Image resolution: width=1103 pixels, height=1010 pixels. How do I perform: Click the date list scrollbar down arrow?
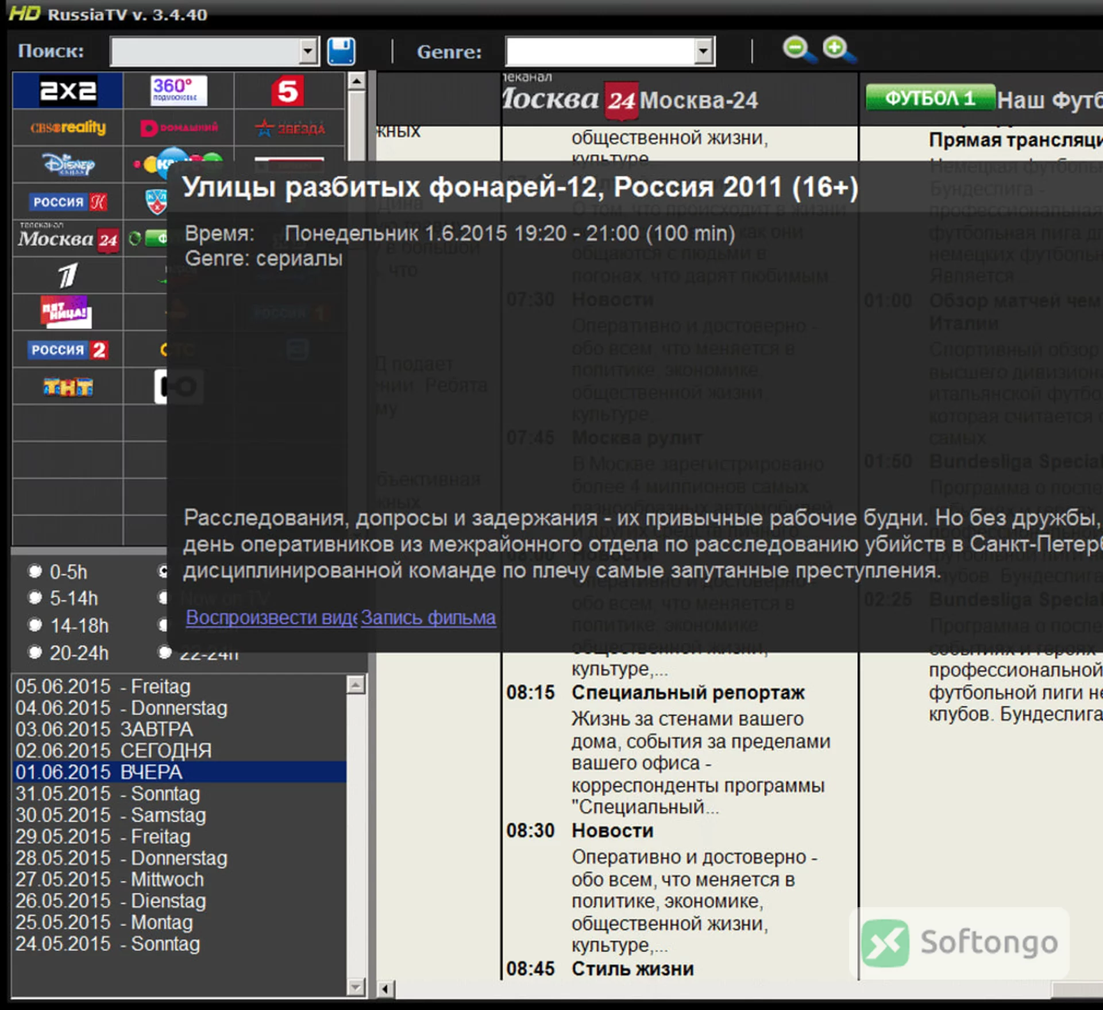(x=356, y=987)
